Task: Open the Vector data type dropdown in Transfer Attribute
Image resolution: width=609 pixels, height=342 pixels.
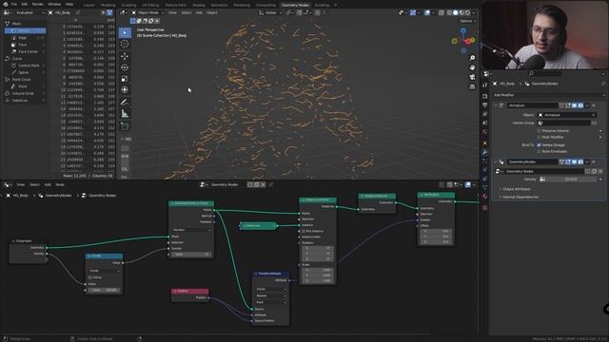Action: (270, 289)
